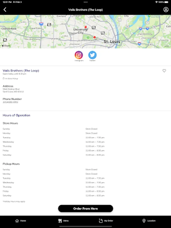Switch to the Location tab

[x=149, y=221]
